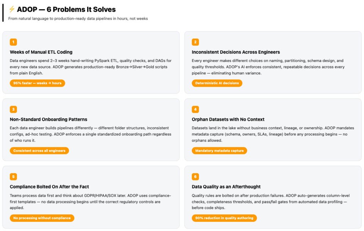
Task: Select the 'Deterministic AI decisions' pill
Action: (217, 83)
